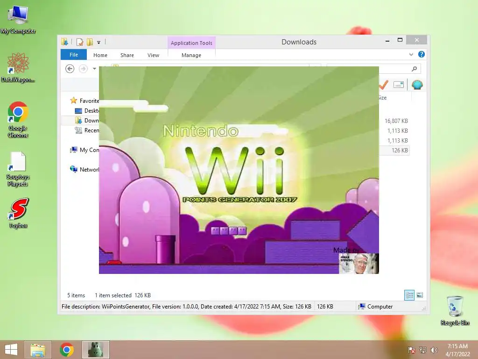Select Network in the navigation pane
This screenshot has height=359, width=478.
click(x=84, y=169)
